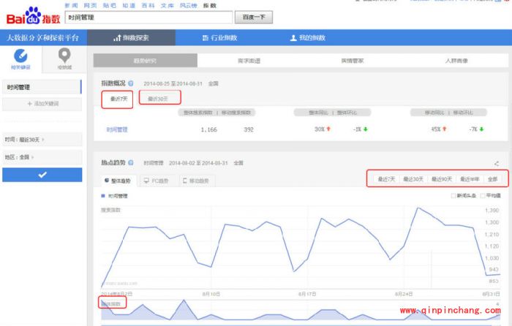
Task: Open the 时间: 最近30天 dropdown
Action: point(42,140)
